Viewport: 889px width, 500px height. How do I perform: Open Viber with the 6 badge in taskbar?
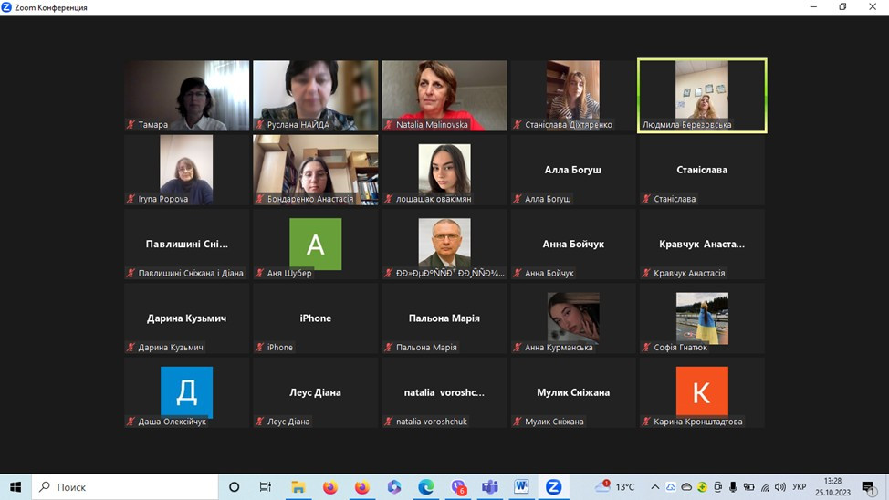[458, 487]
